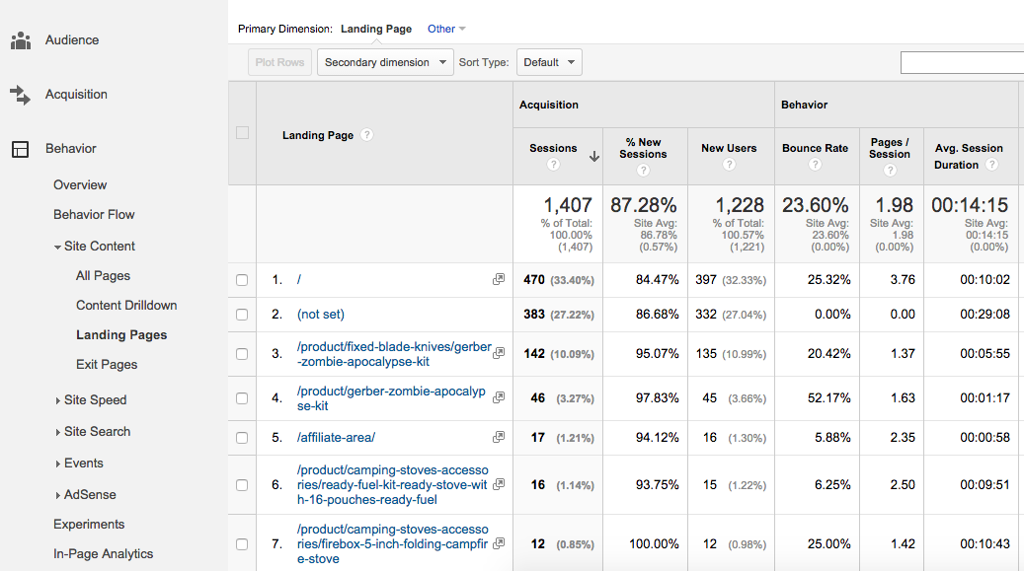Open the Secondary dimension dropdown
This screenshot has height=571, width=1024.
pos(385,62)
